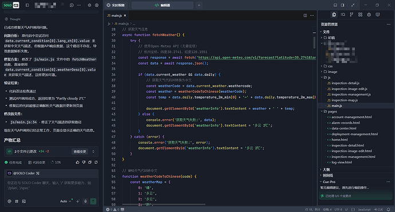Send message with green arrow button
Screen dimensions: 395x212
tap(93, 201)
